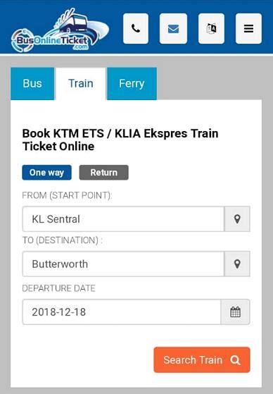This screenshot has height=394, width=273.
Task: Click the location pin beside KL Sentral
Action: click(x=237, y=219)
